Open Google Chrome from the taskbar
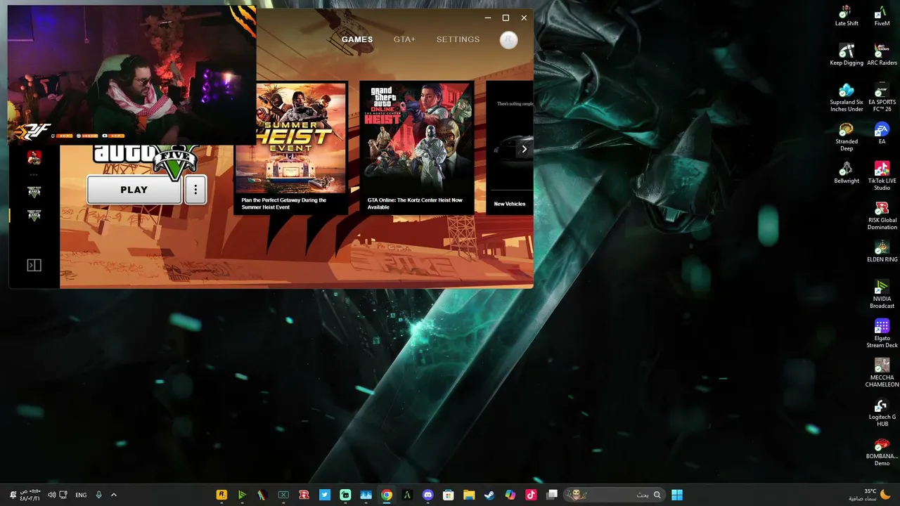The height and width of the screenshot is (506, 900). [x=386, y=495]
